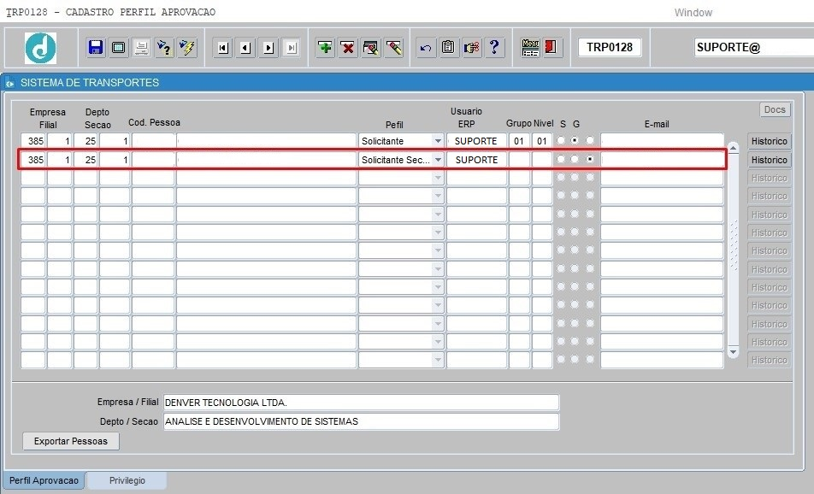Screen dimensions: 814x494
Task: Open the Pefil dropdown showing Solicitante Sec...
Action: (438, 160)
